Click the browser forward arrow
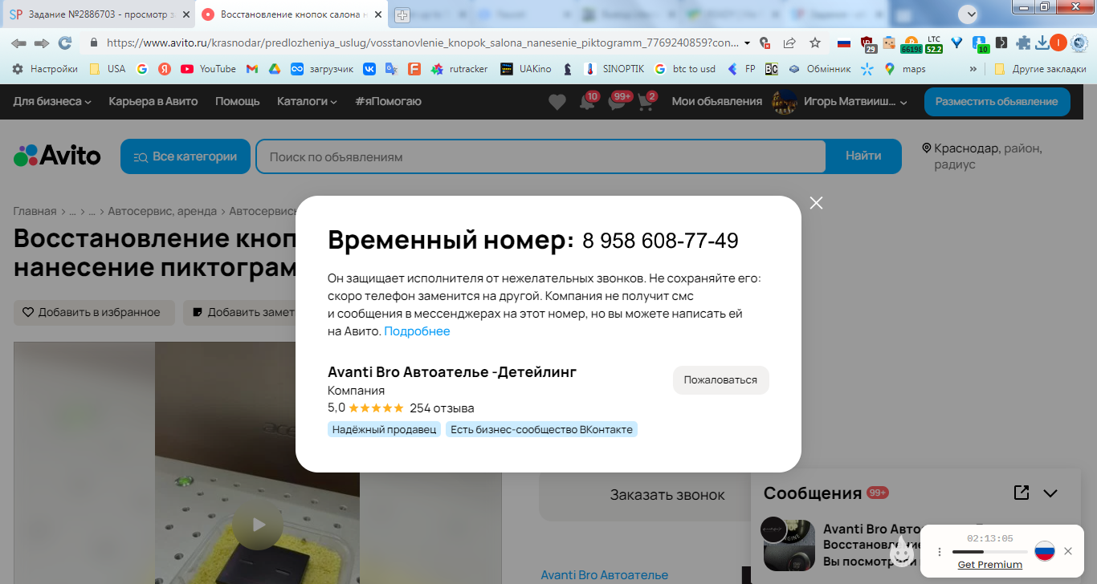 42,43
